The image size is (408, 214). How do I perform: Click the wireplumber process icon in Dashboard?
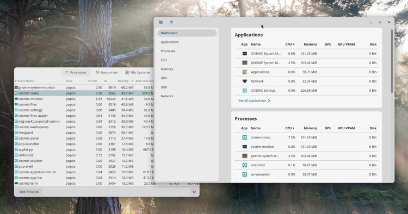pyautogui.click(x=245, y=174)
